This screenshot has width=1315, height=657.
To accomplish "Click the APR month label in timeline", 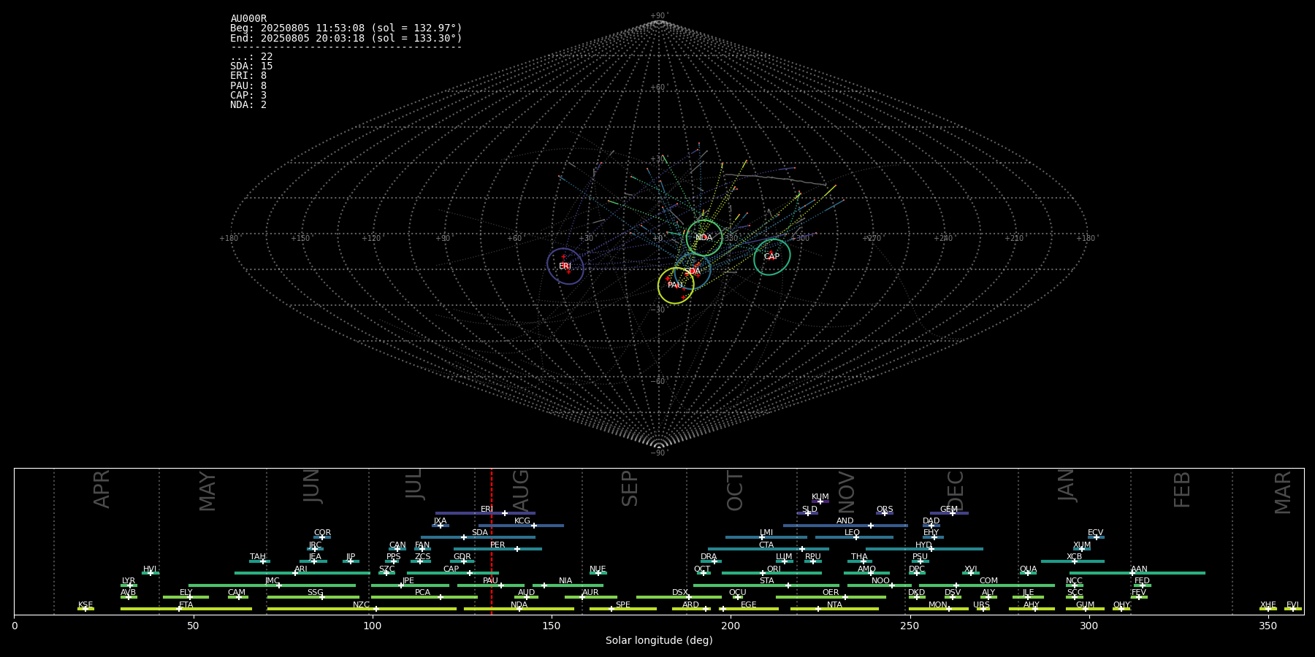I will point(102,488).
